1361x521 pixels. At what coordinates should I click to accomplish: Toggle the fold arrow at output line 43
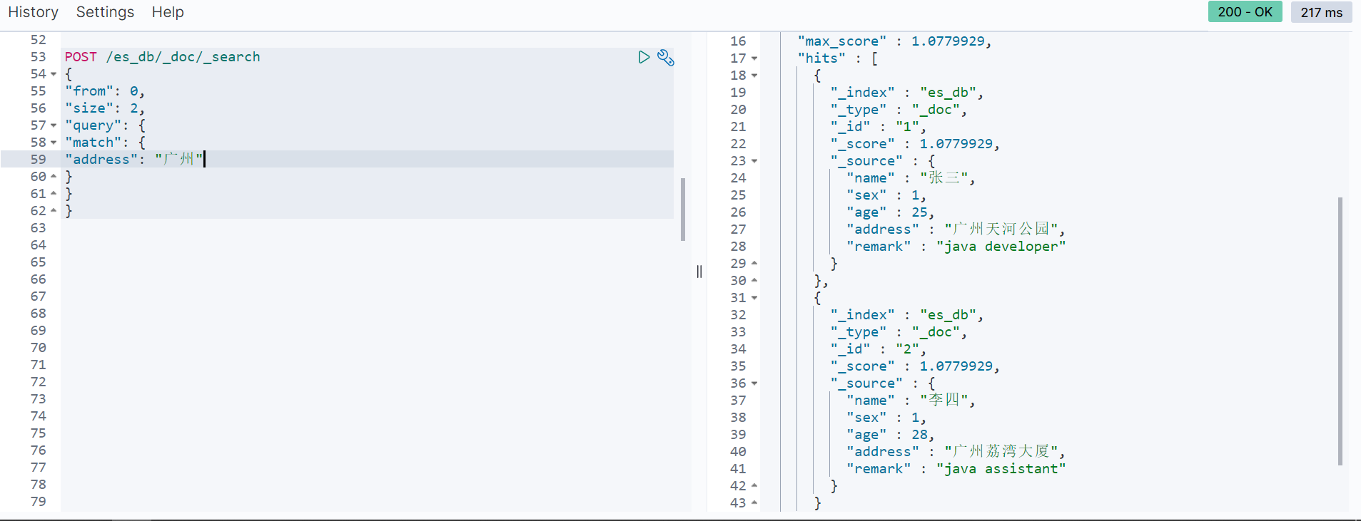click(754, 502)
